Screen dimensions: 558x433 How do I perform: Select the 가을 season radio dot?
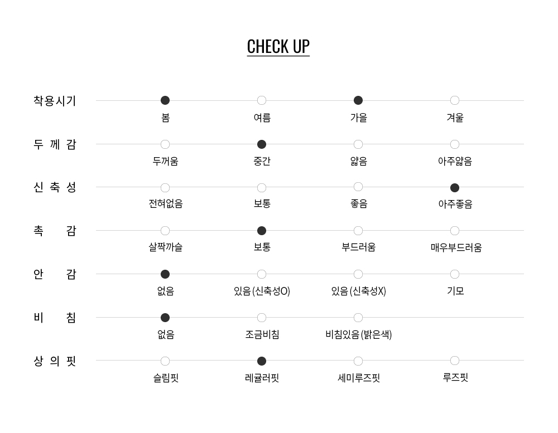(x=358, y=100)
